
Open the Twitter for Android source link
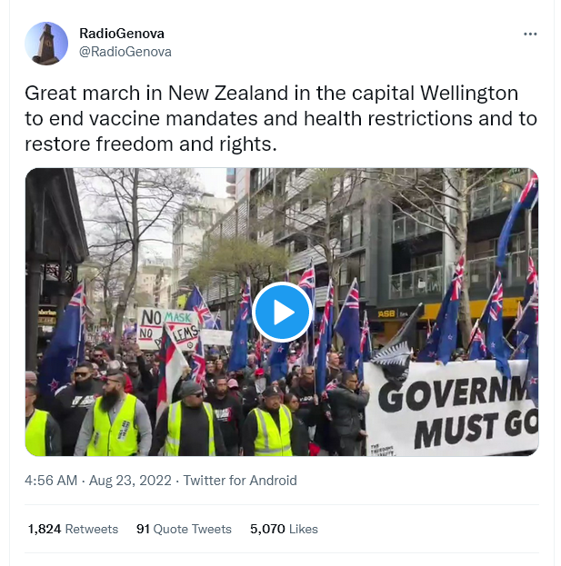[x=240, y=481]
